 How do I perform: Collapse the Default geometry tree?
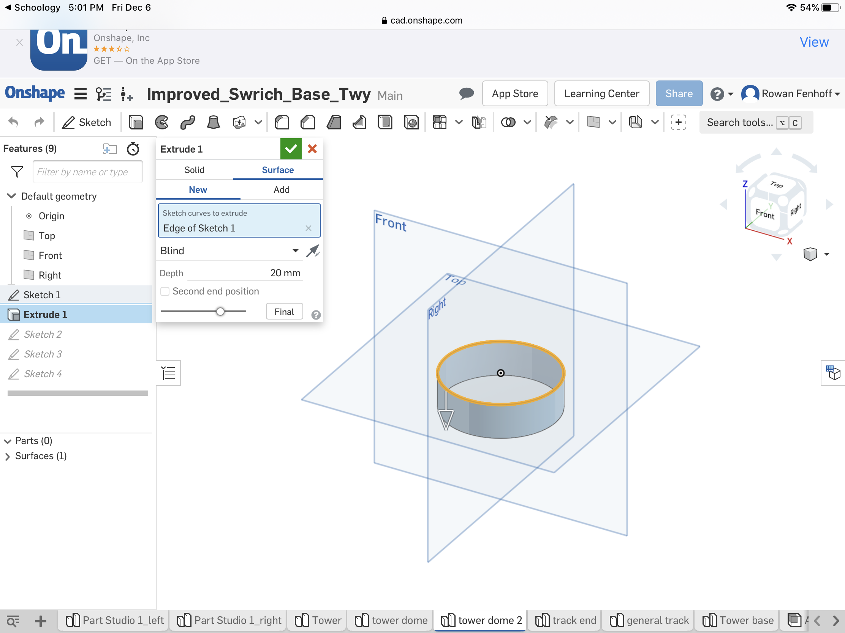[11, 196]
